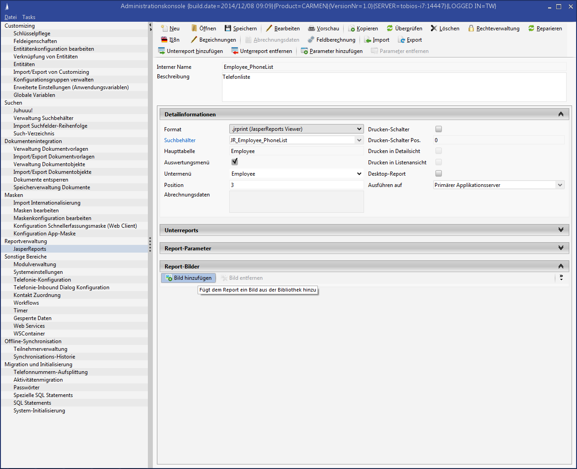
Task: Click the Unterreport hinzufügen icon
Action: [161, 51]
